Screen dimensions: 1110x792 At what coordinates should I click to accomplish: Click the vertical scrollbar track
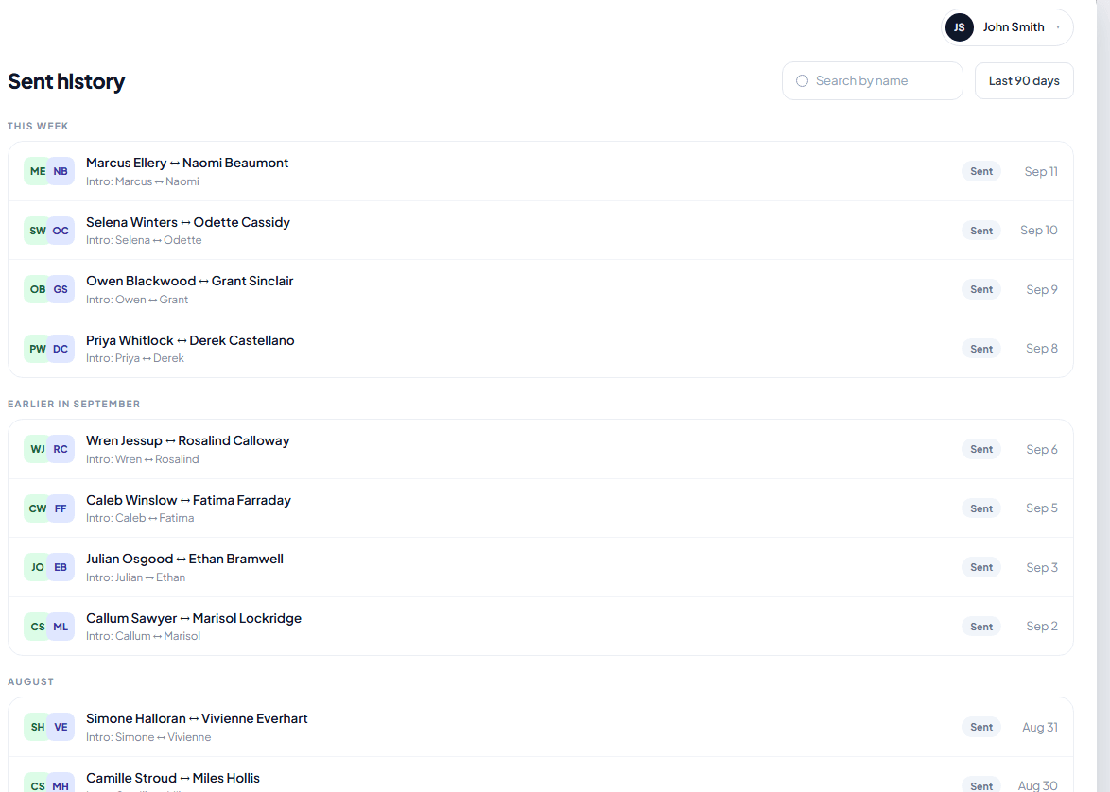coord(1103,396)
